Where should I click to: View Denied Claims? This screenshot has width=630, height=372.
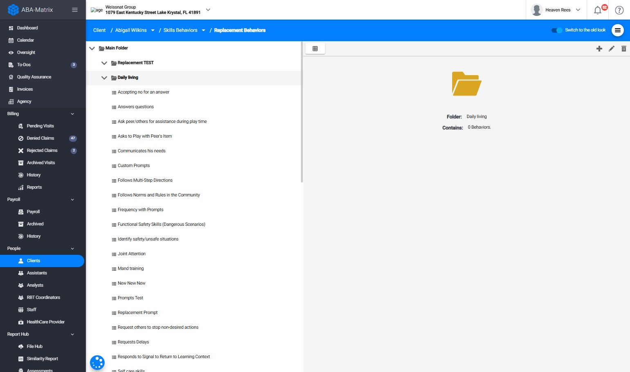click(x=40, y=138)
